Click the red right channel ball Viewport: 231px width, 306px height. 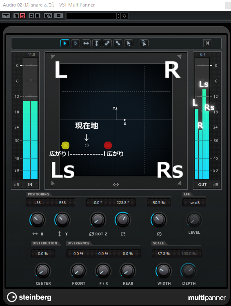click(x=108, y=145)
